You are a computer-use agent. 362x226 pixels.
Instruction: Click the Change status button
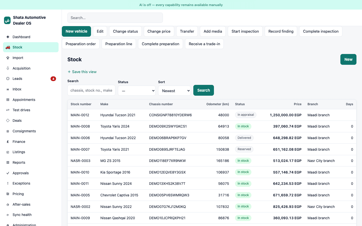point(125,31)
